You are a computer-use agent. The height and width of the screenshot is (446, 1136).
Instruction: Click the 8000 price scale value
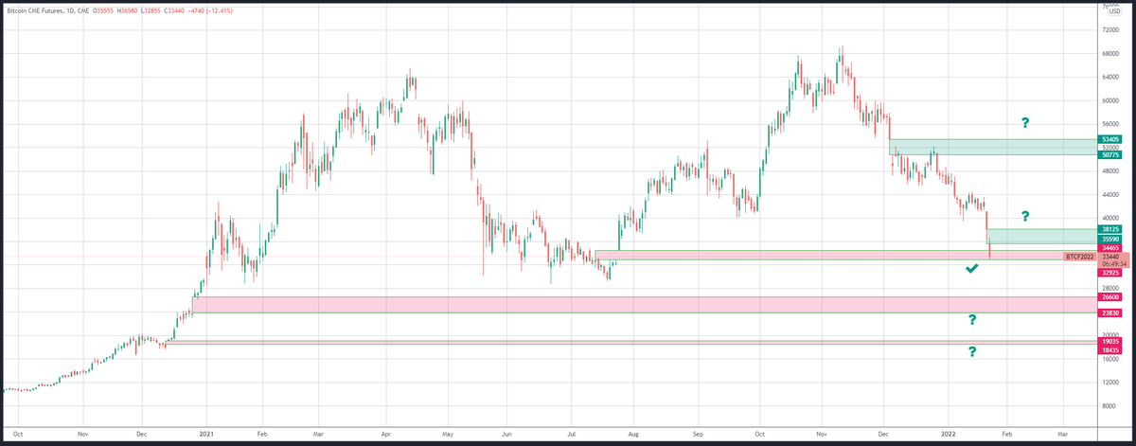point(1110,406)
